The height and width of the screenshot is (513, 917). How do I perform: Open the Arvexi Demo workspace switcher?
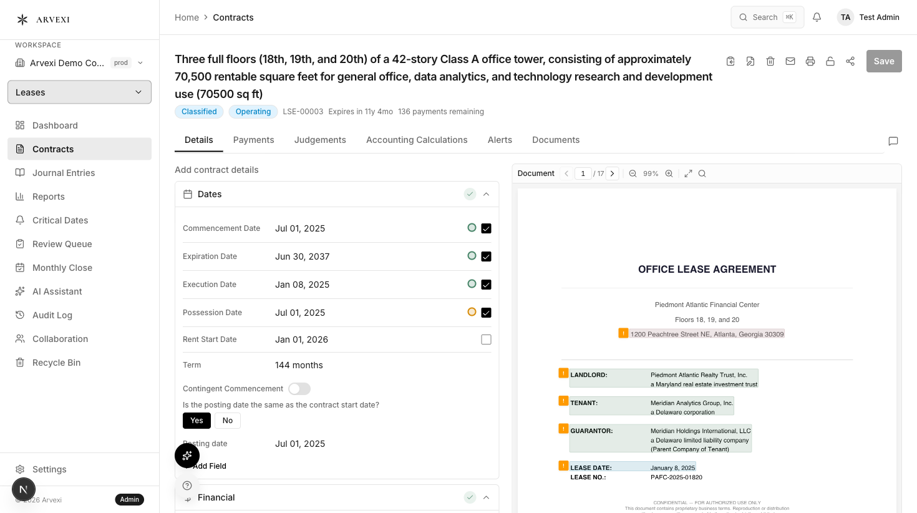coord(79,62)
